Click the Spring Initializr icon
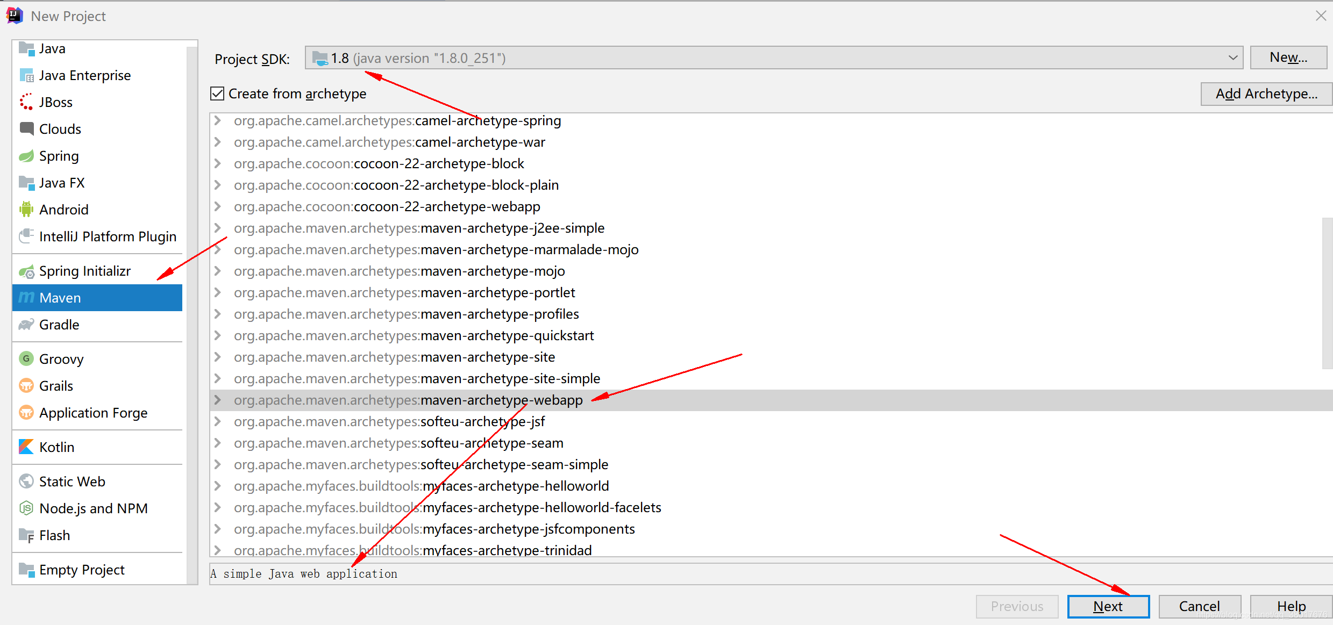This screenshot has height=625, width=1333. pos(26,271)
